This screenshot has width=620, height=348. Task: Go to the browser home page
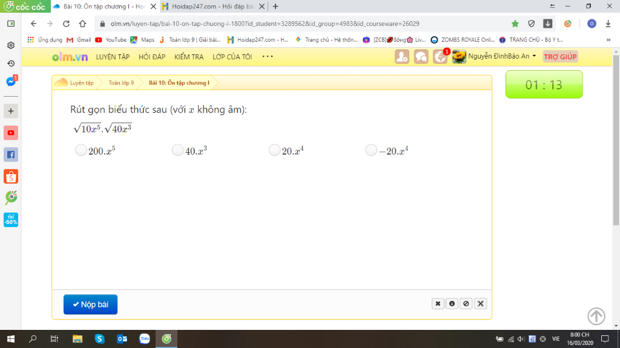82,24
